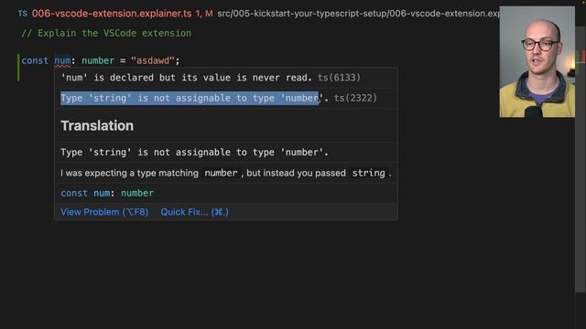Open the 006-vscode-extension.explainer.ts file title
Image resolution: width=586 pixels, height=329 pixels.
[x=112, y=14]
